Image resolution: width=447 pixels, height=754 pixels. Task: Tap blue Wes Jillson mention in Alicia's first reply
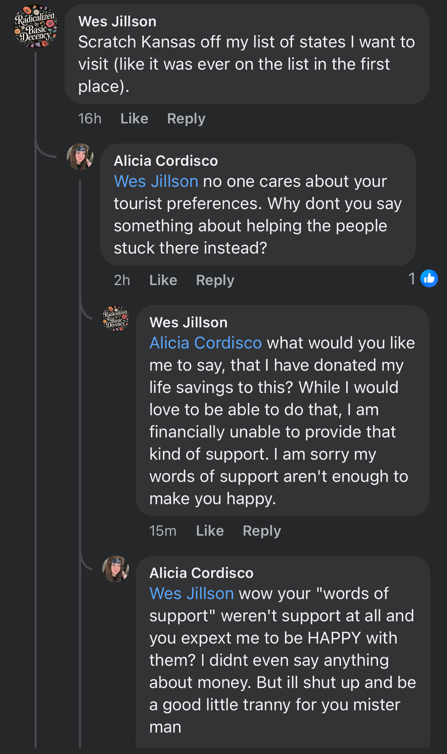coord(156,181)
